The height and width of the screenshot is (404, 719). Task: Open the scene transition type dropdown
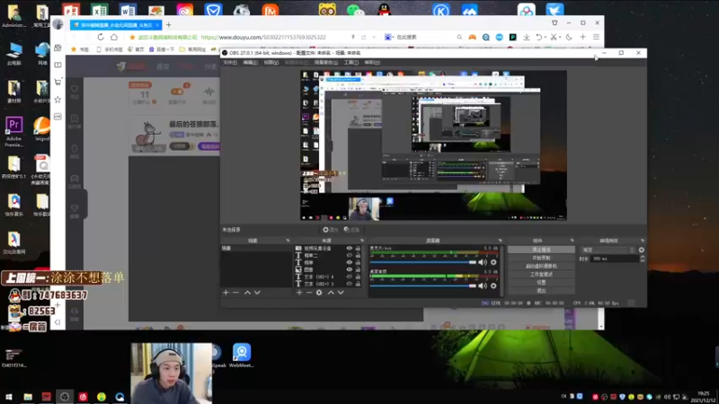point(608,250)
